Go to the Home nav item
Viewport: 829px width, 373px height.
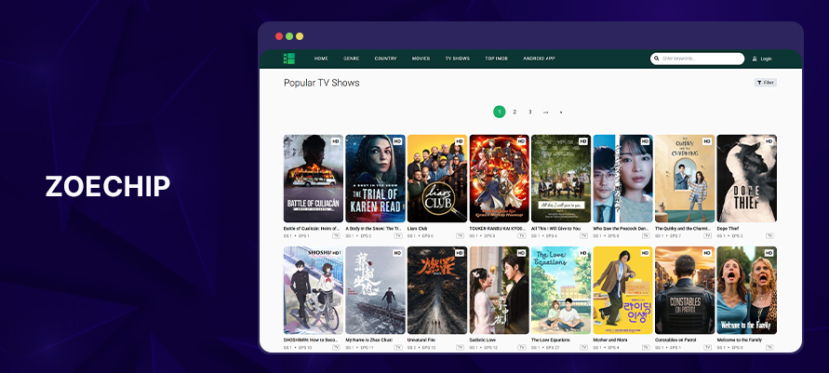[321, 59]
